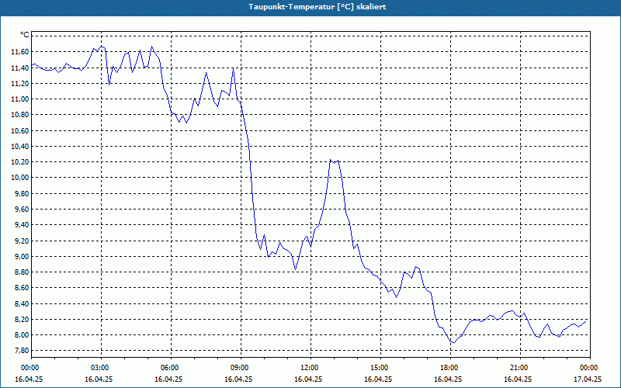Click the 16.04.25 date under 21:00

518,379
